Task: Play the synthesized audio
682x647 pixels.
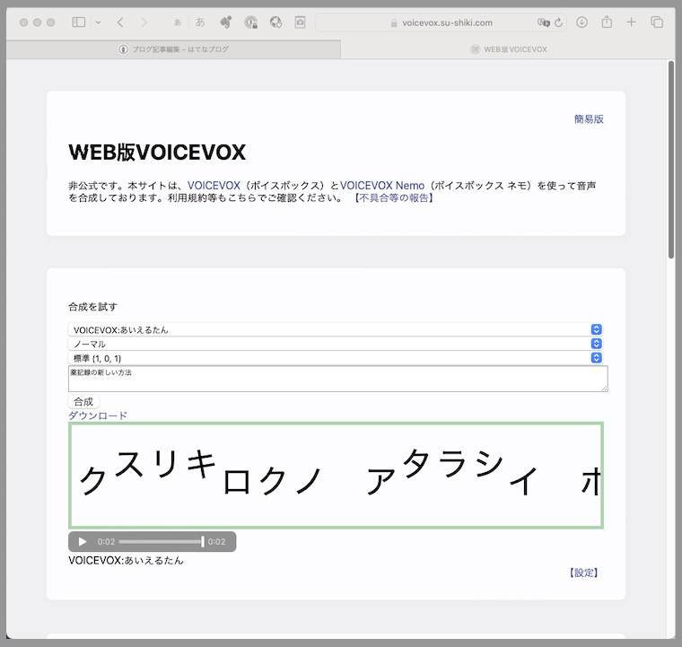Action: point(83,542)
